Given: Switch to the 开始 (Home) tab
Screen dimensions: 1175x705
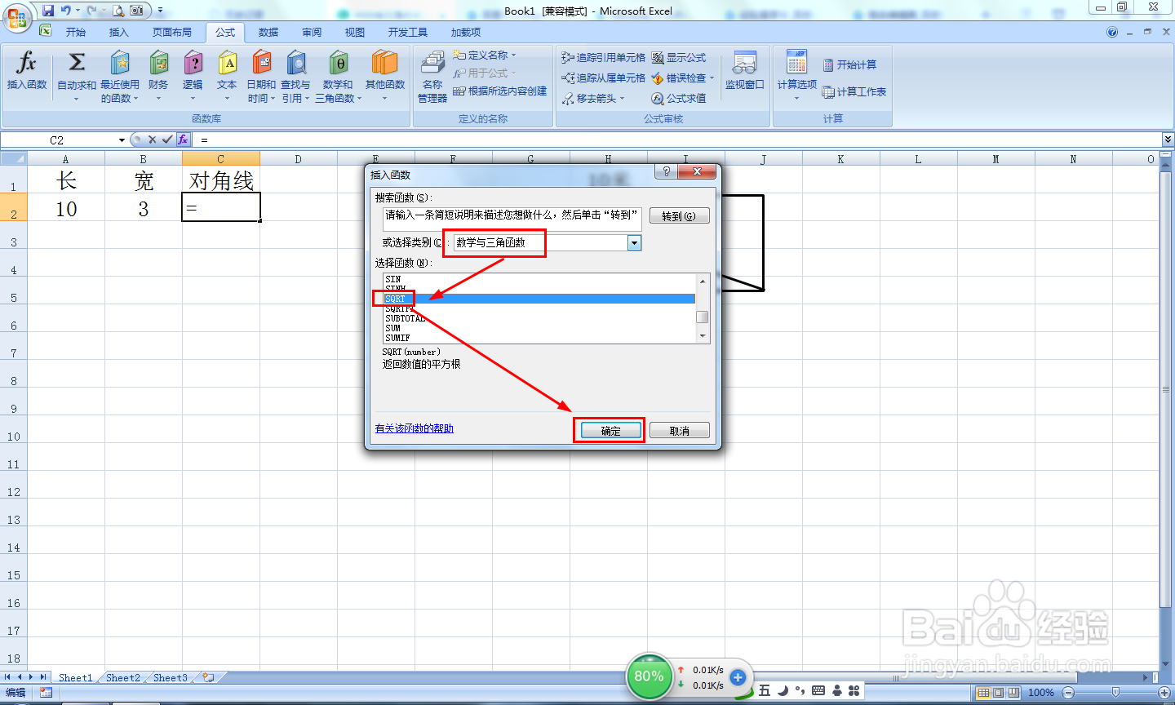Looking at the screenshot, I should coord(76,32).
